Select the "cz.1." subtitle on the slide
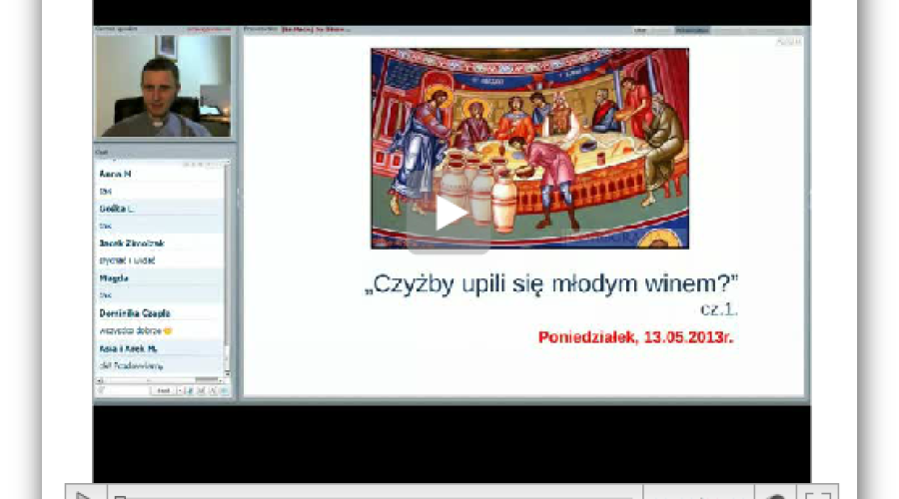The height and width of the screenshot is (499, 899). [x=719, y=309]
